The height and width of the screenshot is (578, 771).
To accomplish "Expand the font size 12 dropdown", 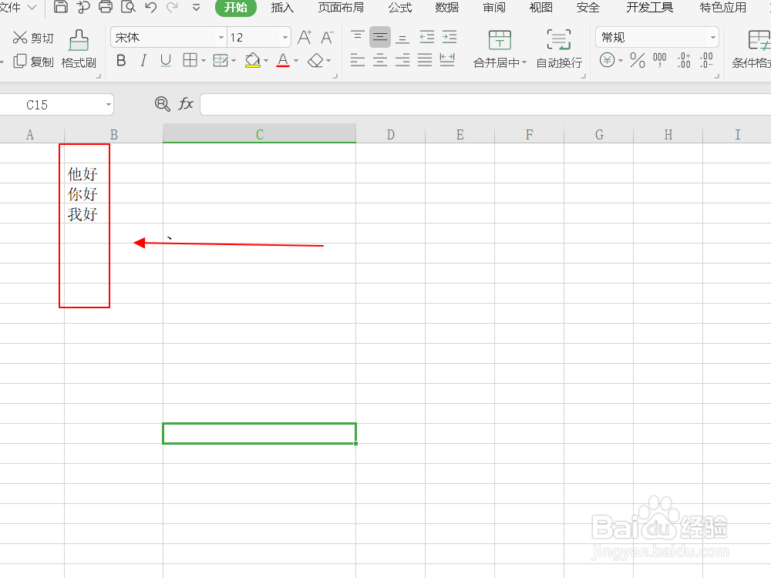I will (284, 37).
